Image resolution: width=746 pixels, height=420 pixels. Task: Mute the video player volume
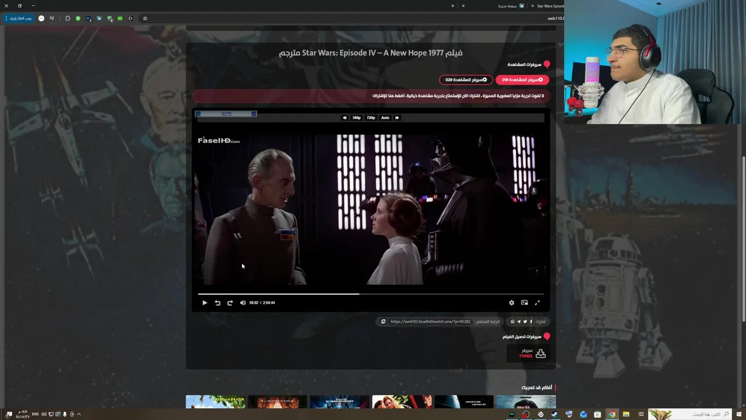click(x=242, y=303)
